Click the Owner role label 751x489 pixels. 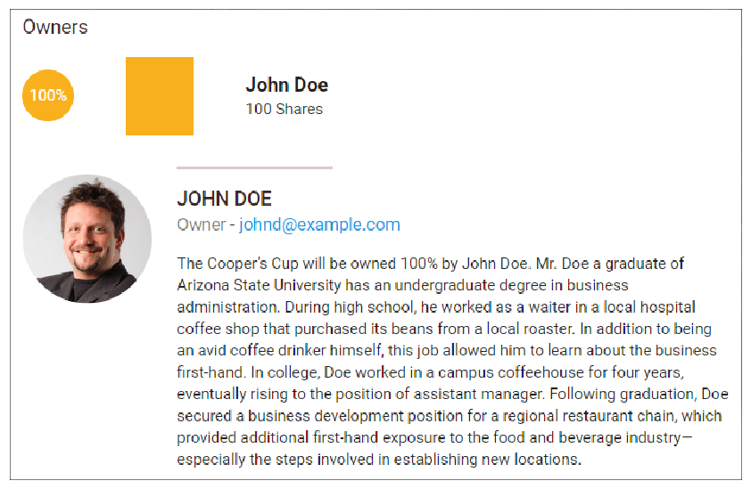[202, 224]
